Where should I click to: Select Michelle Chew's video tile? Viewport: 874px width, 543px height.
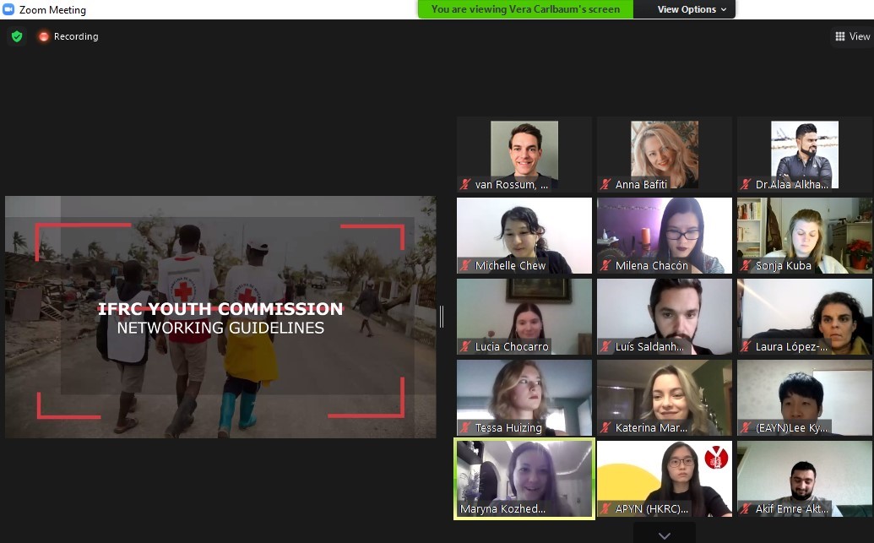[x=524, y=236]
